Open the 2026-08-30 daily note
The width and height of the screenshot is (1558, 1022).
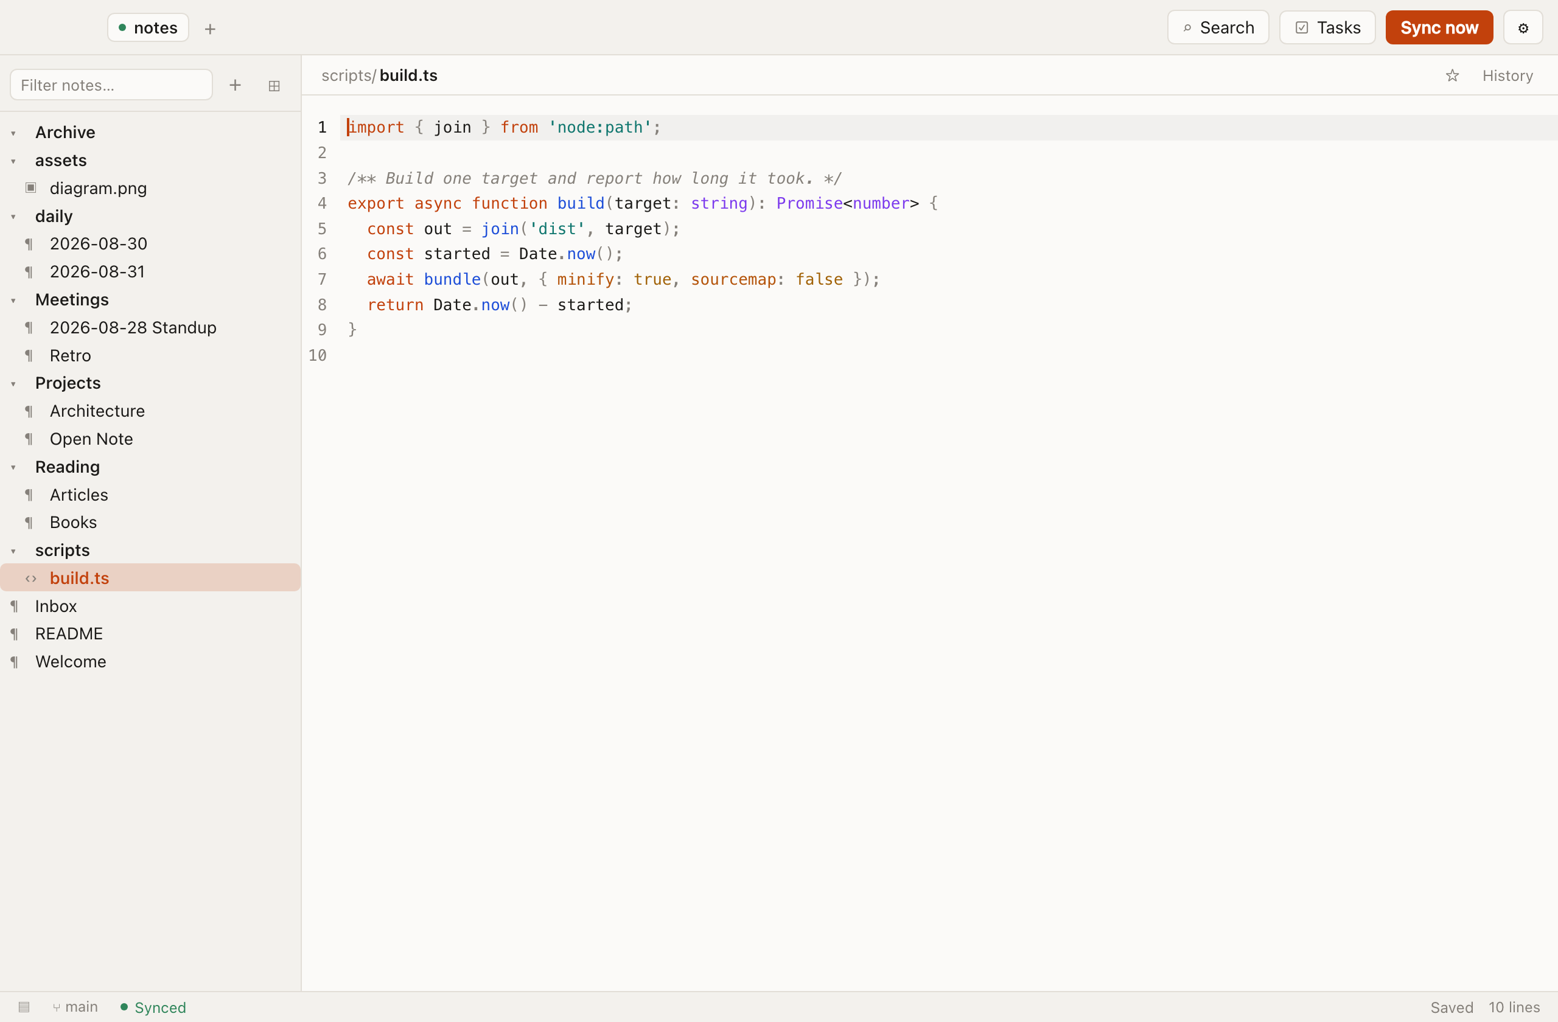pyautogui.click(x=150, y=244)
